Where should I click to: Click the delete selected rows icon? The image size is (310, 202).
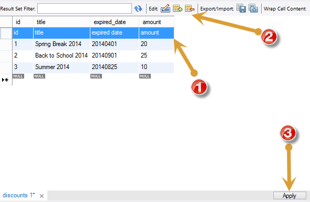[190, 8]
